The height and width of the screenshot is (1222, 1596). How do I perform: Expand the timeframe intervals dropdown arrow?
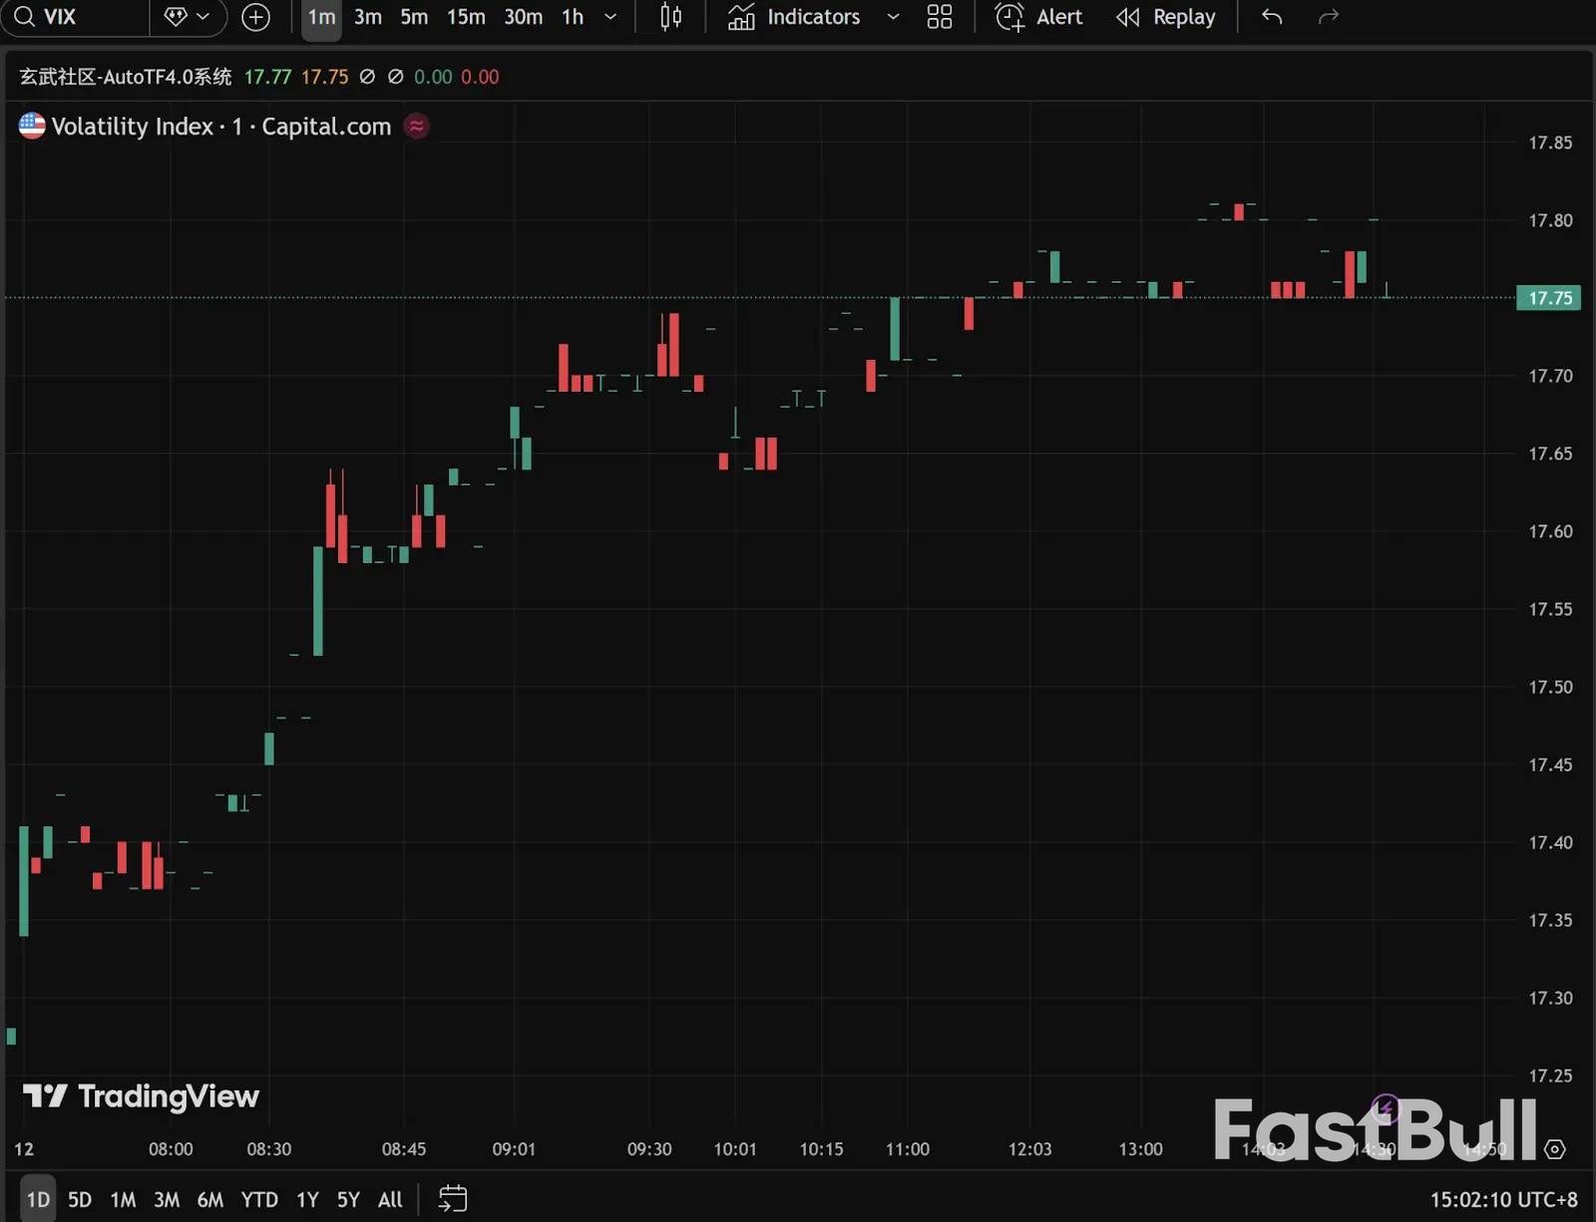[610, 17]
